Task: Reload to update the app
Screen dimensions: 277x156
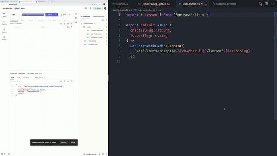Action: click(x=73, y=143)
